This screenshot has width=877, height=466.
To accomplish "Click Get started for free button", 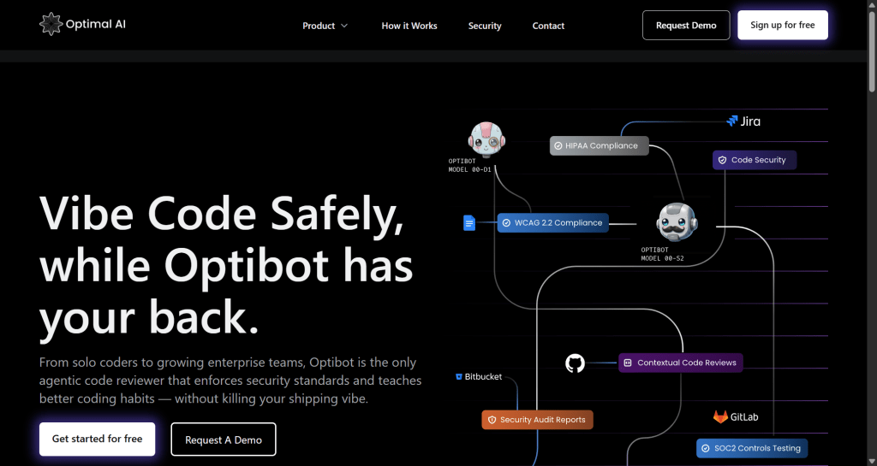I will point(97,439).
